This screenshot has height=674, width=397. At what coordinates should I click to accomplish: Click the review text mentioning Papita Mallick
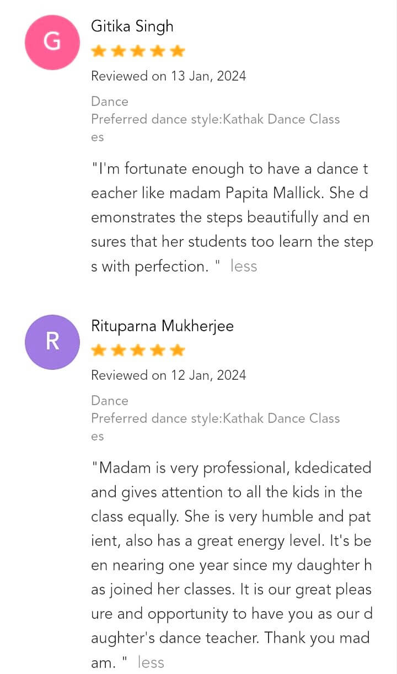point(230,217)
